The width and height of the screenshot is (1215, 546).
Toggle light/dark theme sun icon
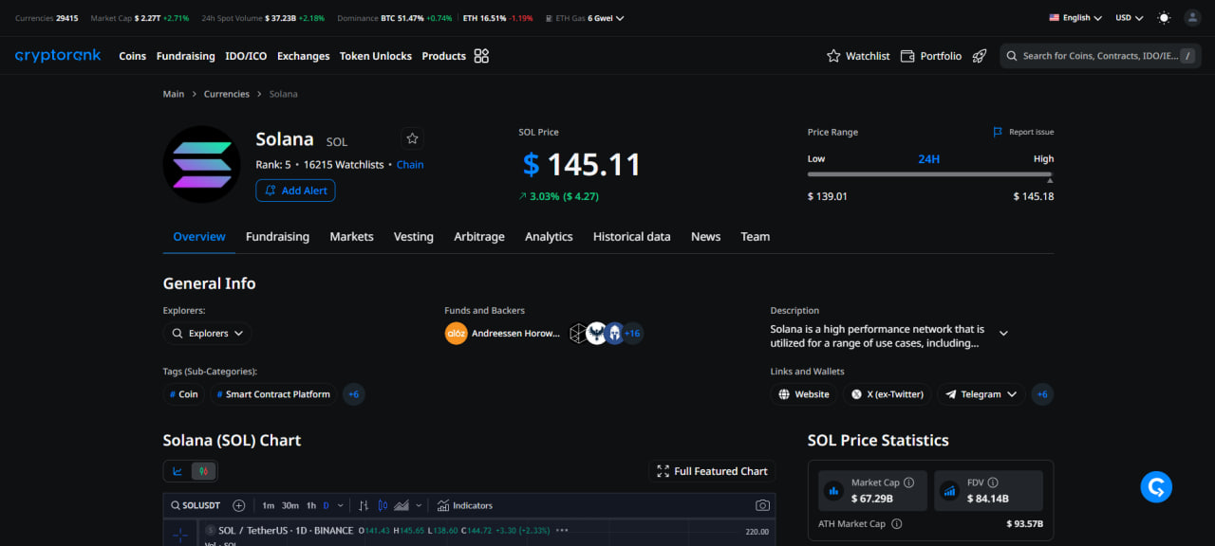click(1164, 17)
